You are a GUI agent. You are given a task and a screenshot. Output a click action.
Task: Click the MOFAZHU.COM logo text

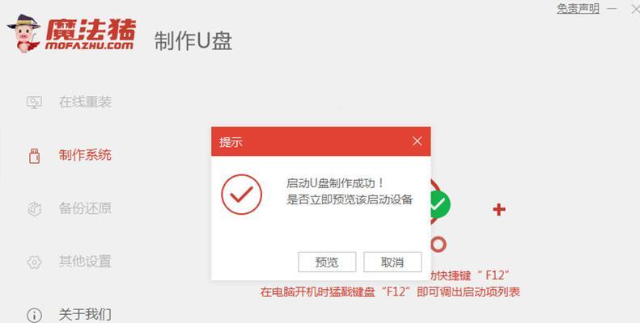click(89, 45)
